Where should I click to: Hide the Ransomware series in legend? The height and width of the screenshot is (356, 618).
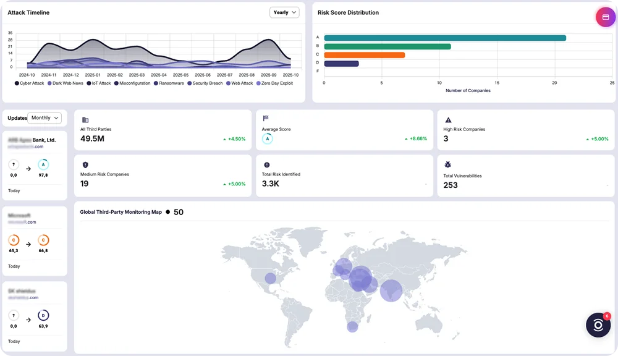169,83
